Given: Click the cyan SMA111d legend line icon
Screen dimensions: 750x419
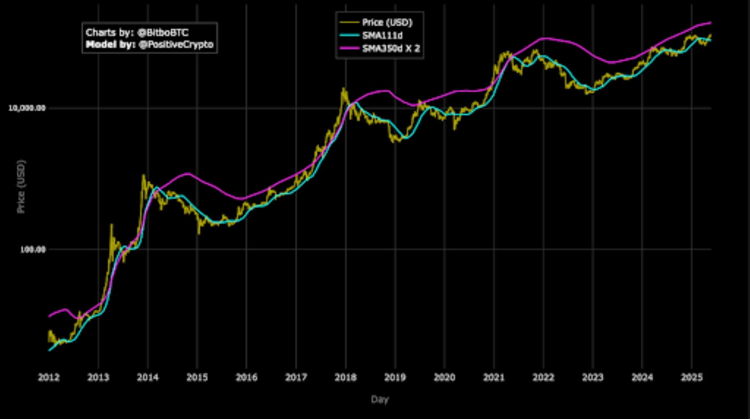Looking at the screenshot, I should [349, 36].
